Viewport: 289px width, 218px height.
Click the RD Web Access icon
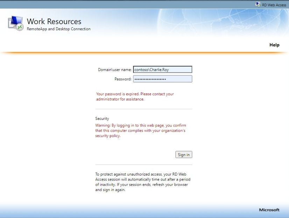[257, 5]
